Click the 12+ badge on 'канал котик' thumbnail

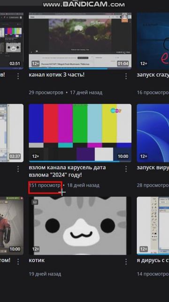click(x=36, y=64)
